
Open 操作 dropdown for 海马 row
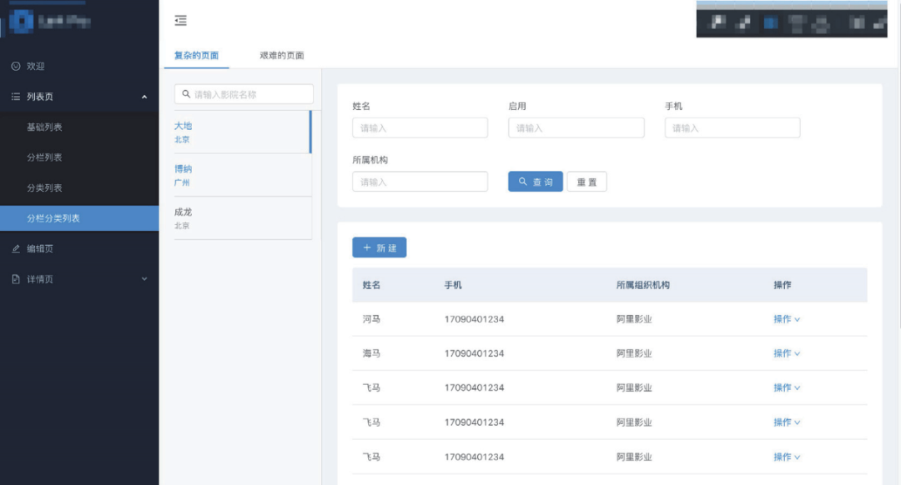(787, 353)
